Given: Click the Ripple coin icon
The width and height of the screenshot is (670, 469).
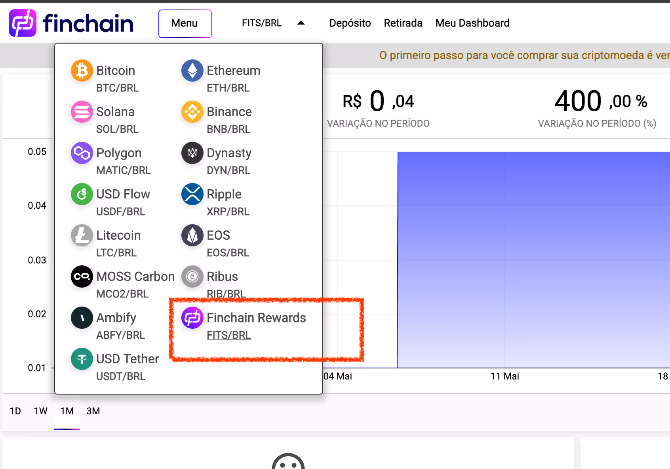Looking at the screenshot, I should [192, 194].
